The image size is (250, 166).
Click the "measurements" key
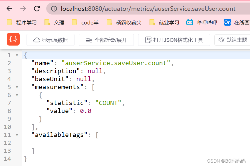pyautogui.click(x=57, y=87)
